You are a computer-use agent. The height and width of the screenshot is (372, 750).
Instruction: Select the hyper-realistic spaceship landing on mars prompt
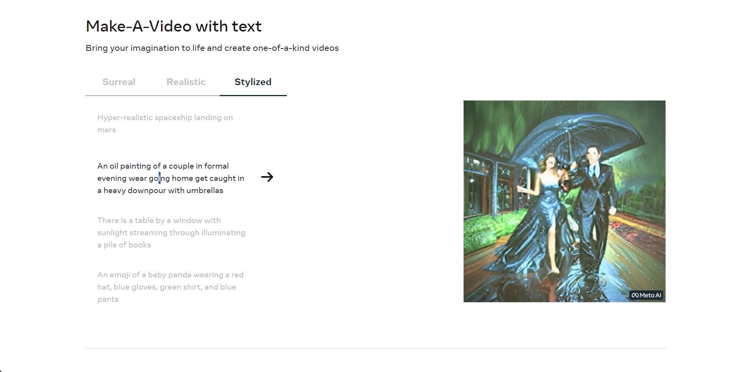(165, 124)
